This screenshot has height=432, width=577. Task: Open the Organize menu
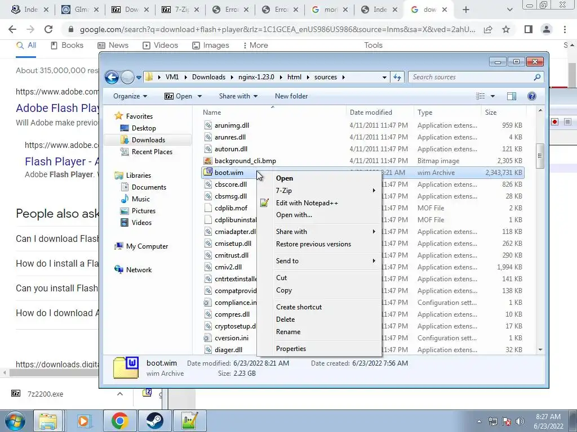(130, 96)
